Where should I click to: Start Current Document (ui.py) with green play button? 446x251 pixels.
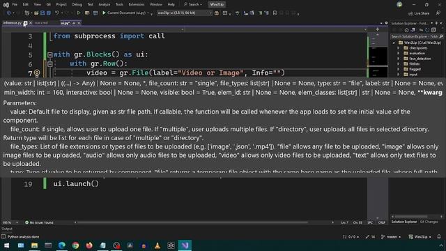tap(125, 13)
